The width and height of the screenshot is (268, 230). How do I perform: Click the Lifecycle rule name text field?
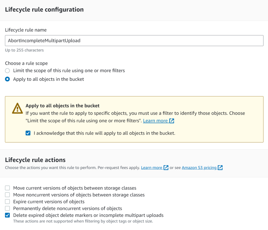pos(134,41)
